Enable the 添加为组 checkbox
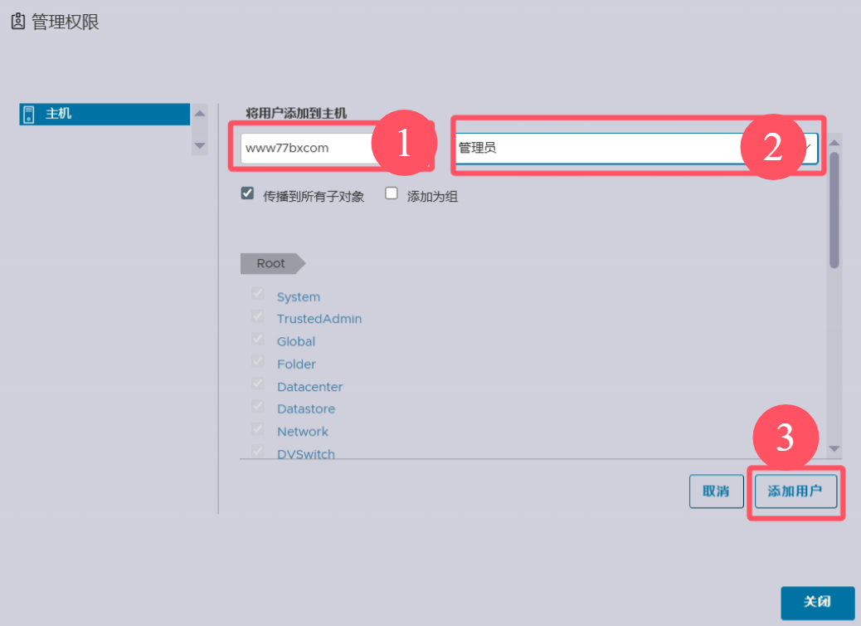861x626 pixels. [392, 193]
